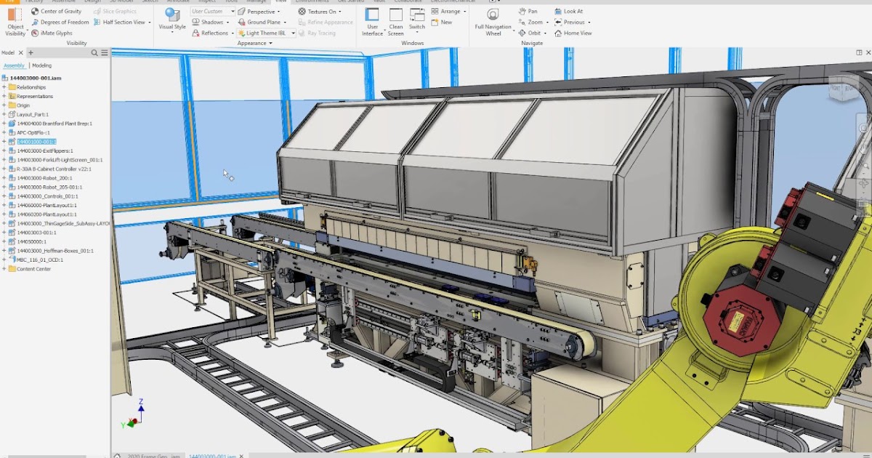The image size is (872, 458).
Task: Select 144003000-ForkLift-LightScreen_001:1 component
Action: [x=60, y=160]
